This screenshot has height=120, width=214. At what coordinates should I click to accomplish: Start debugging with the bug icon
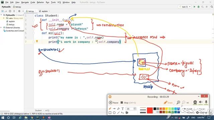tap(198, 7)
